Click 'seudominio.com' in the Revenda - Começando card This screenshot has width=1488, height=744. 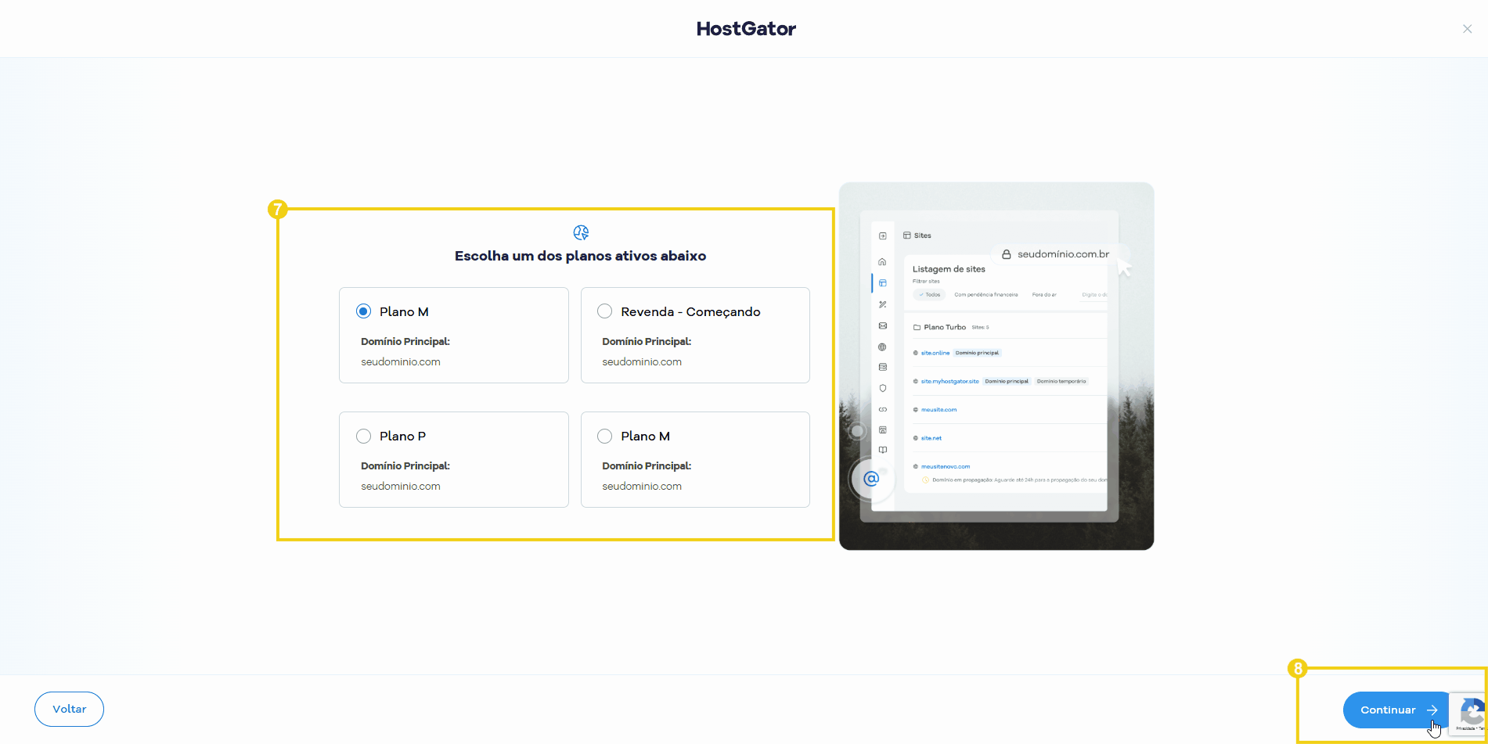point(642,361)
